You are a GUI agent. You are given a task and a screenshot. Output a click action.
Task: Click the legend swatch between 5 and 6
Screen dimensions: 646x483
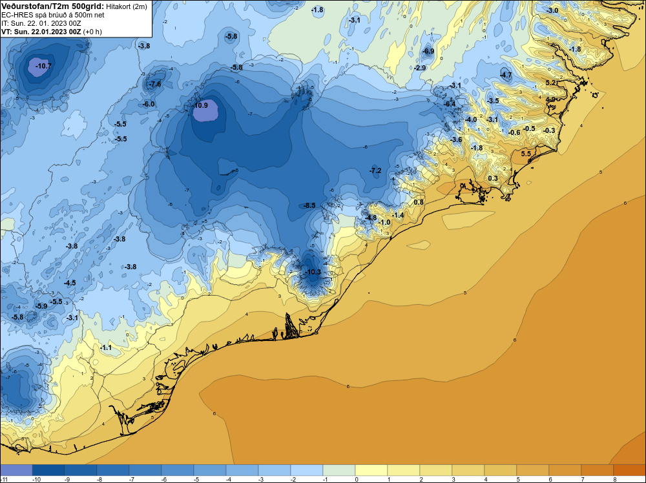[533, 470]
